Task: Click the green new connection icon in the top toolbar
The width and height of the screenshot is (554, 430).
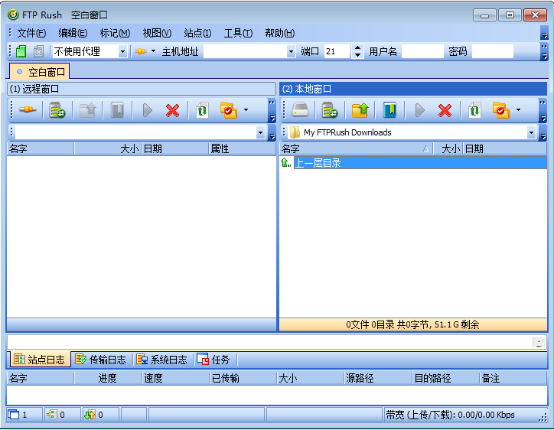Action: click(x=21, y=51)
